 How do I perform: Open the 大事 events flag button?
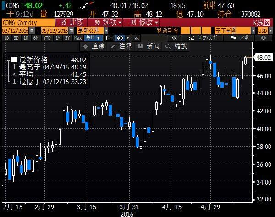coord(242,38)
